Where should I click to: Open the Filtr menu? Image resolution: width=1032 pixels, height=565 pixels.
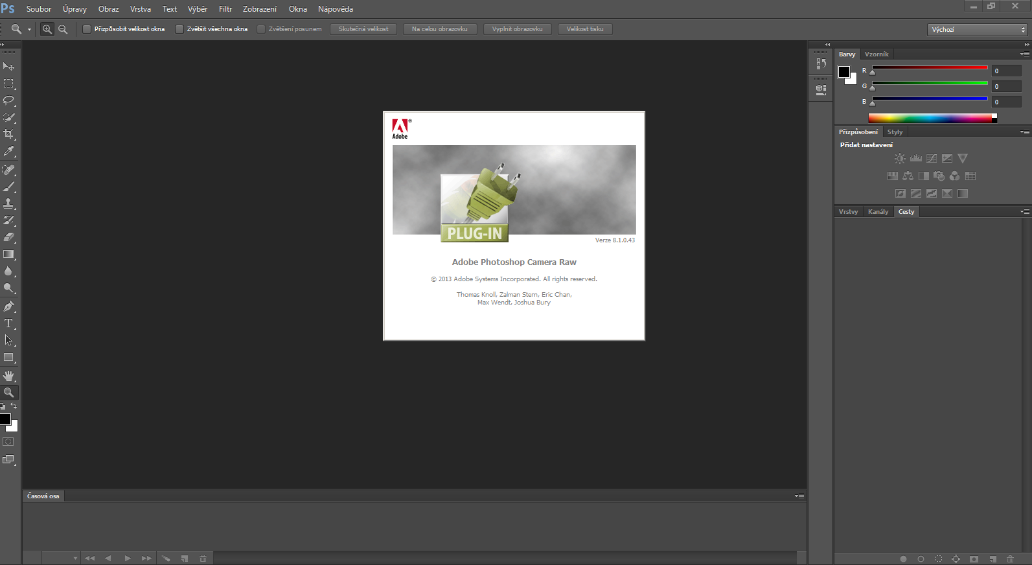pos(225,9)
